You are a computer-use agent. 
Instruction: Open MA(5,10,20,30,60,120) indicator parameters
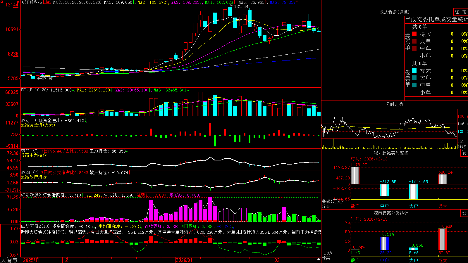77,2
